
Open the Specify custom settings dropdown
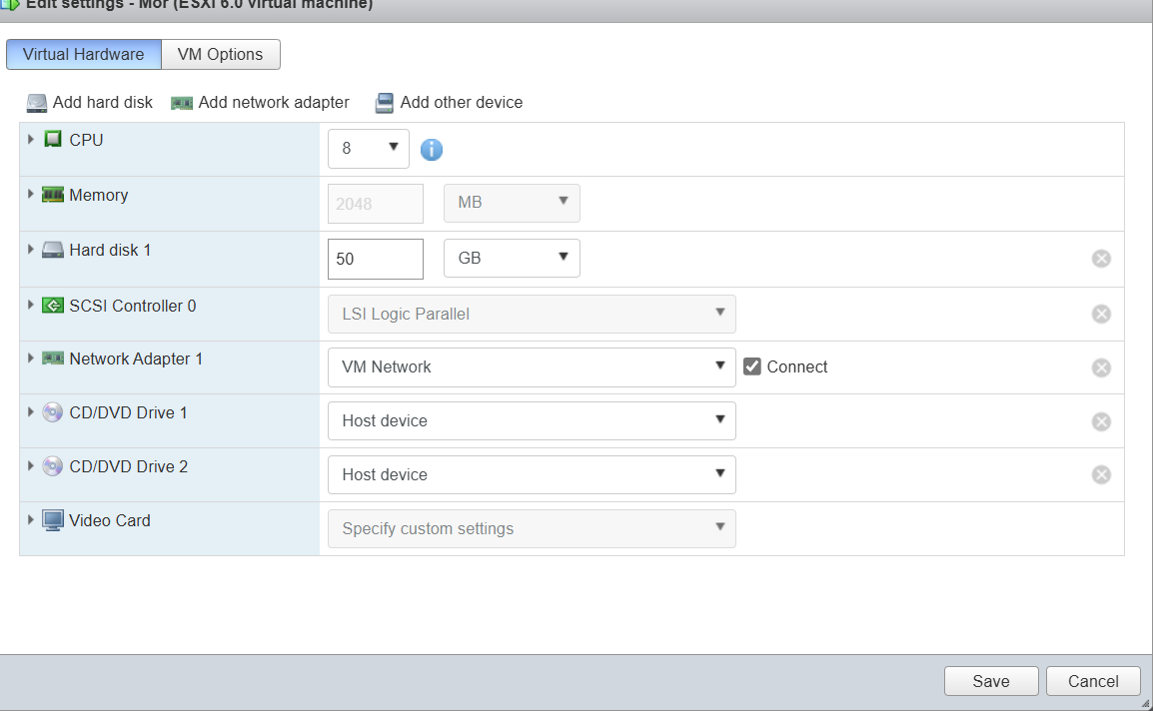[532, 528]
